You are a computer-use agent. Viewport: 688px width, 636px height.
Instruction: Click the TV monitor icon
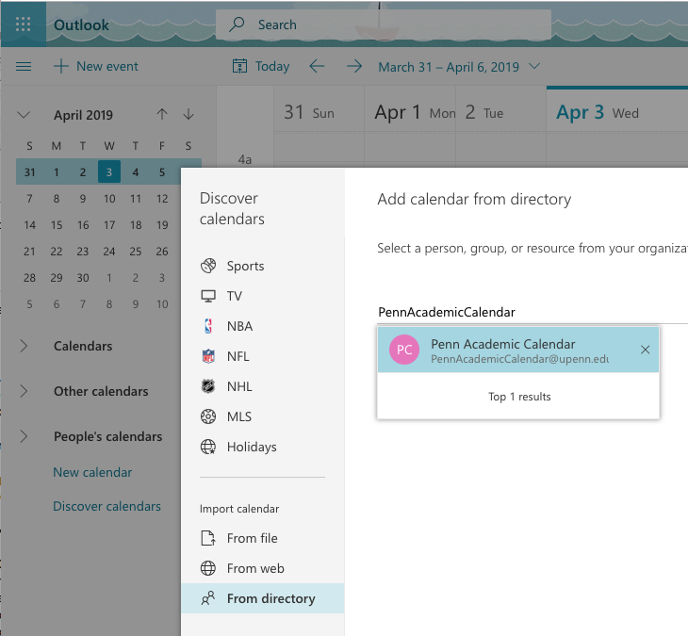pos(208,296)
